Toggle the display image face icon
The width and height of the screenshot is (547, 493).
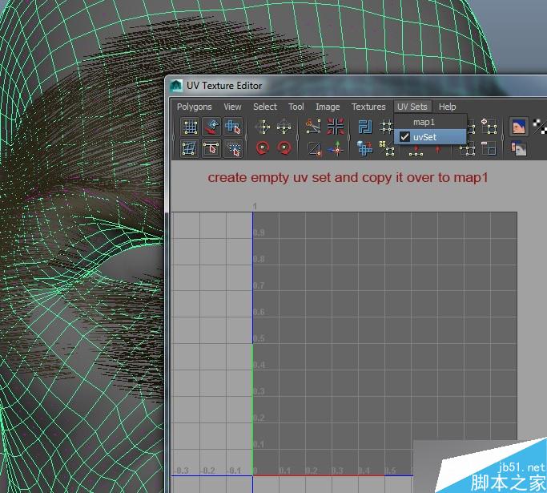pyautogui.click(x=518, y=127)
